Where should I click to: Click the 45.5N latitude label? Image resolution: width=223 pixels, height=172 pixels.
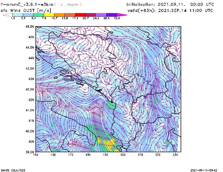[x=30, y=26]
